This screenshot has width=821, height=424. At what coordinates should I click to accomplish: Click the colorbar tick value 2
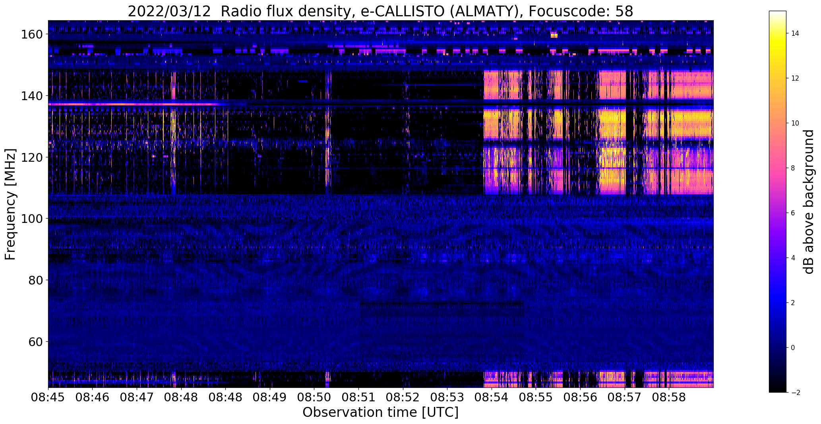click(x=793, y=303)
